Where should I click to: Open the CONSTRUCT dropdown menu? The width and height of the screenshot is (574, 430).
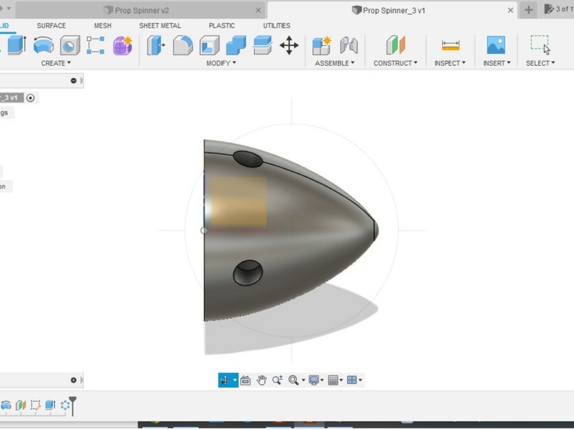[395, 63]
